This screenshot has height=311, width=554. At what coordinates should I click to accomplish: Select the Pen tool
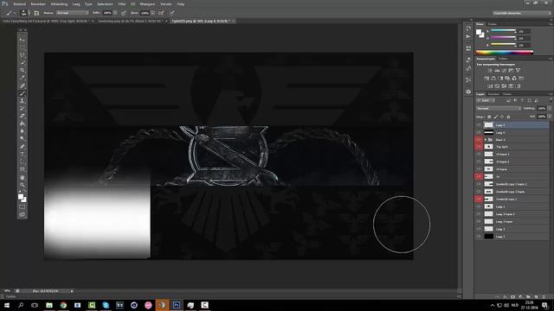coord(23,147)
